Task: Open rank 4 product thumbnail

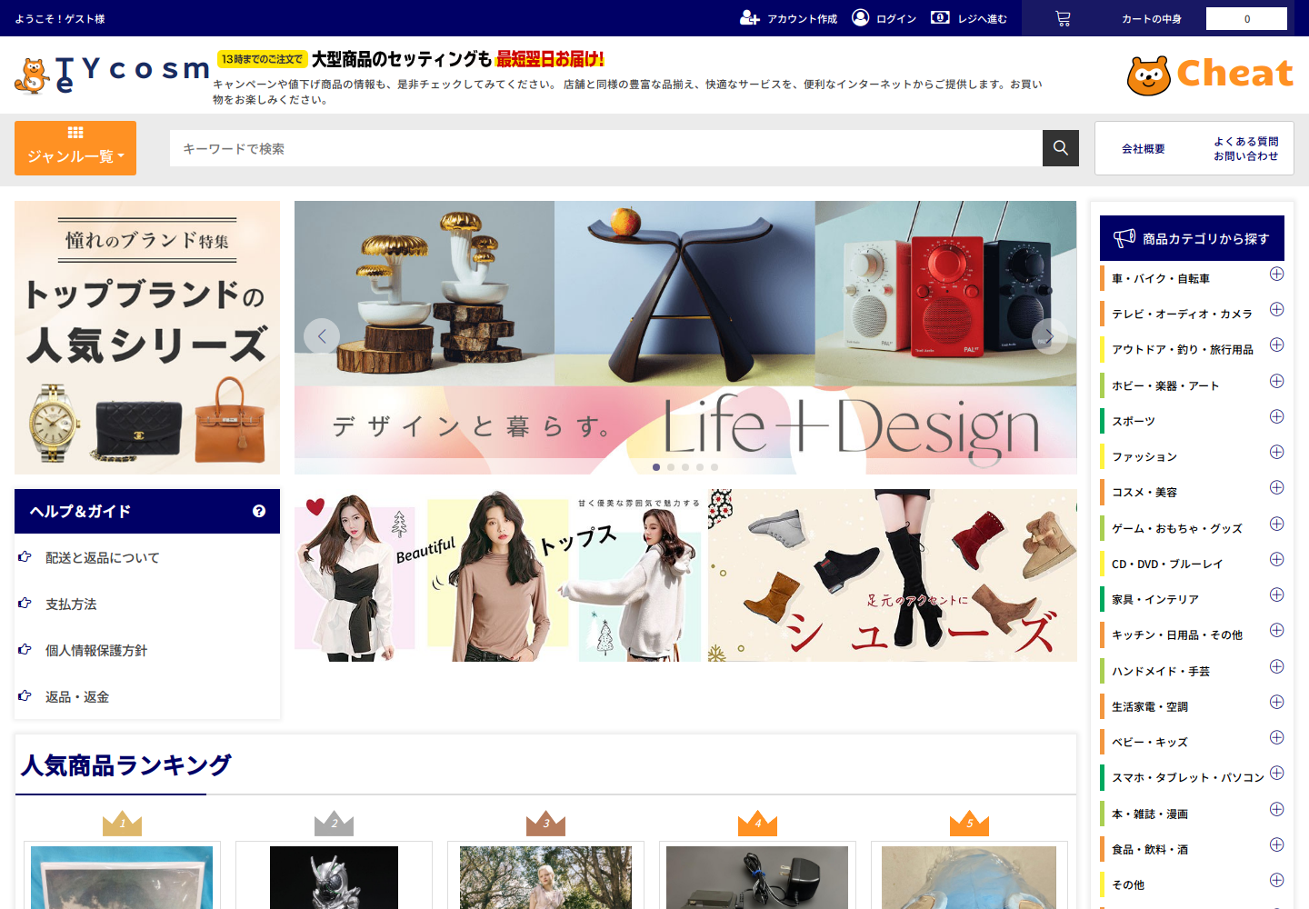Action: pyautogui.click(x=757, y=877)
